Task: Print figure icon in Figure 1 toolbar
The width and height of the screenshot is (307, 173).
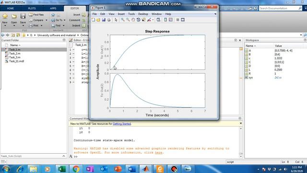Action: [x=109, y=20]
